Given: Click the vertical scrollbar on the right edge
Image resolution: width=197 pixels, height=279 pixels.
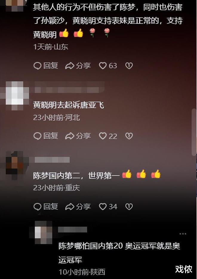Looking at the screenshot, I should pos(194,132).
